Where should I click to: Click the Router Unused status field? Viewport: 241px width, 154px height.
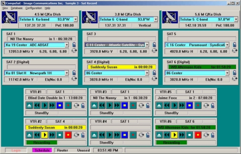point(72,150)
